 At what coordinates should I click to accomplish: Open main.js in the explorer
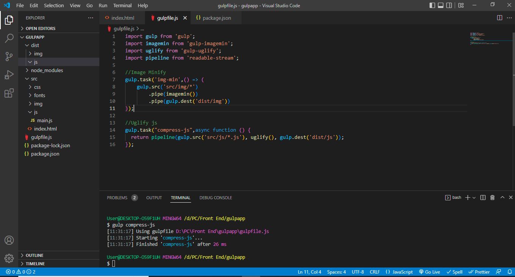[59, 120]
